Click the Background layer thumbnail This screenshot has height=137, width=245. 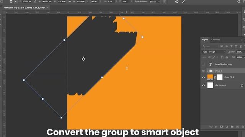pos(210,85)
